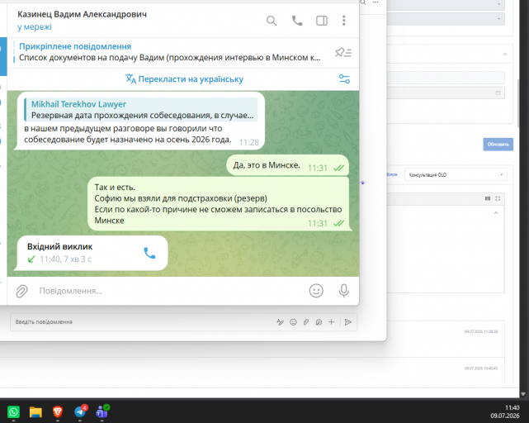Click the small blue eye icon beside the chat
Screen dimensions: 529x423
click(362, 183)
